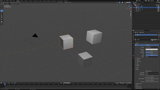Open the Output properties tab icon

coord(133,36)
